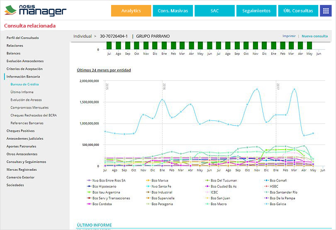Open Sociedades sidebar item
The image size is (336, 230).
pyautogui.click(x=15, y=185)
